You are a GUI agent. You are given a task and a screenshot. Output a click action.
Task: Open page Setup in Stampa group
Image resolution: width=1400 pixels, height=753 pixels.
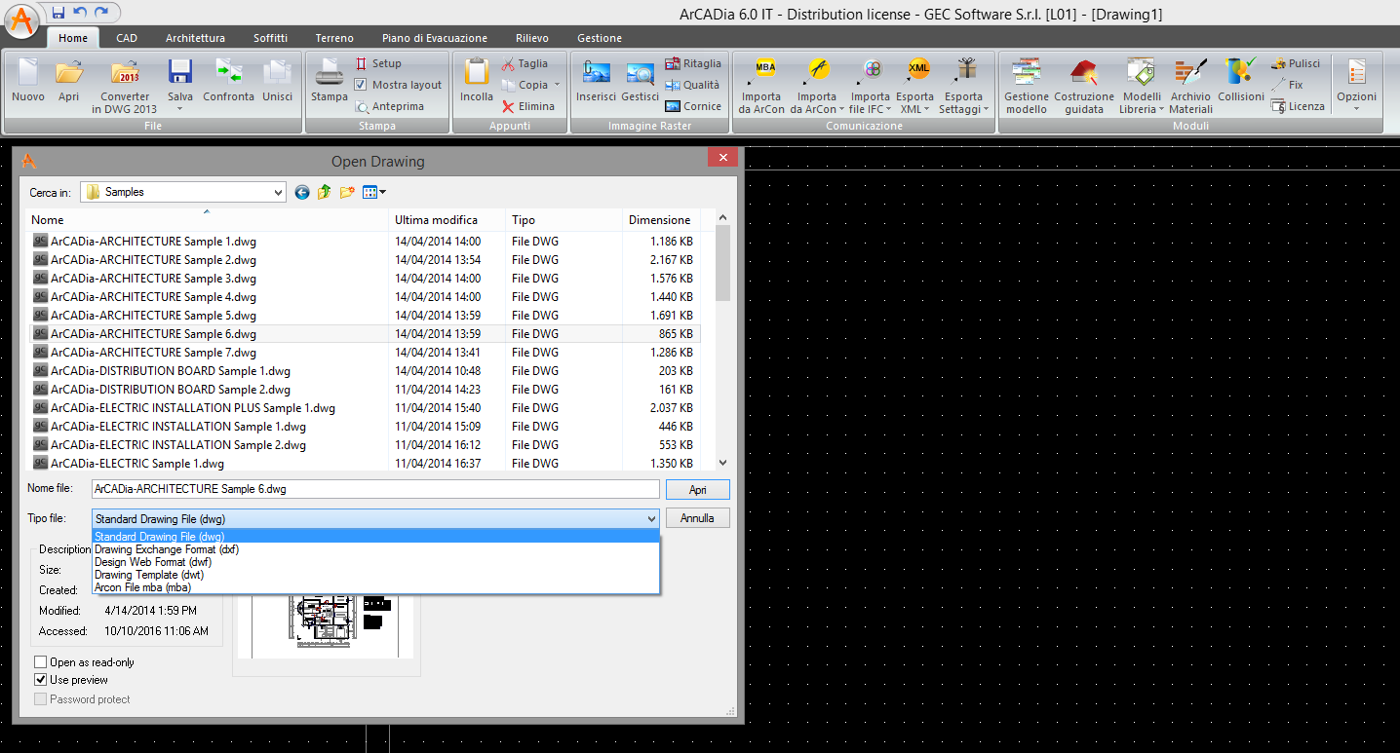378,63
